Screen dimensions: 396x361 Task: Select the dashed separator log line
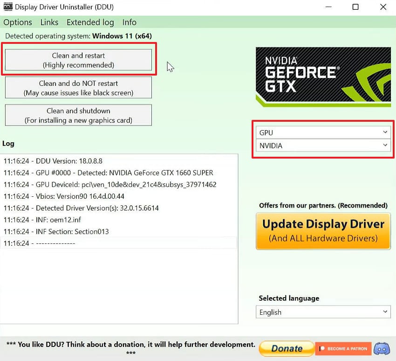point(119,243)
